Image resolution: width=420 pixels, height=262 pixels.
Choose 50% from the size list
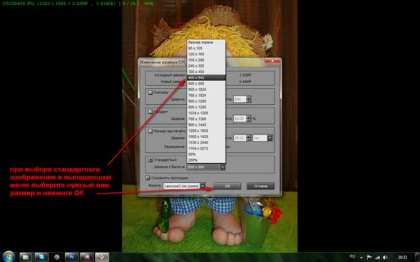pos(206,154)
